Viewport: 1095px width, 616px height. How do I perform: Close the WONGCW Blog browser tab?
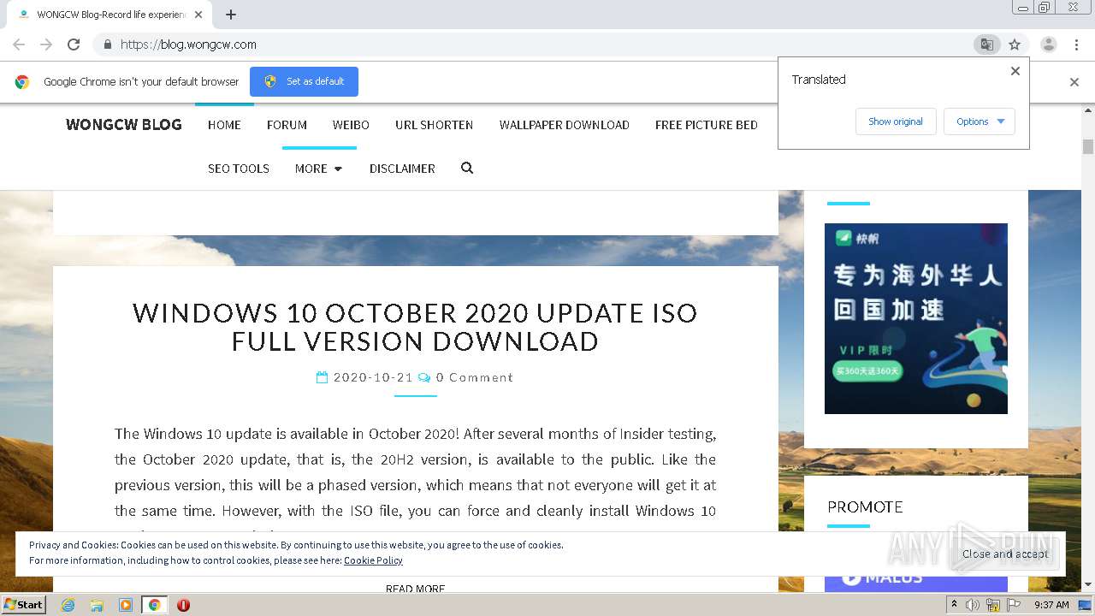198,15
